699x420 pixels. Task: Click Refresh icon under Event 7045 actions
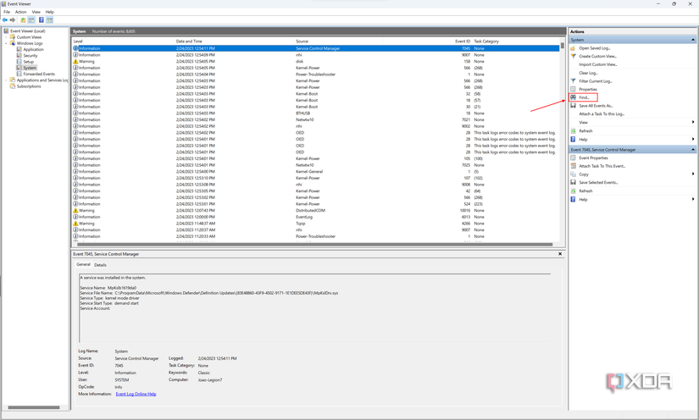[x=574, y=191]
